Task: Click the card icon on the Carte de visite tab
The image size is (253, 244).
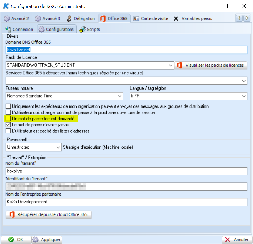Action: click(x=136, y=19)
